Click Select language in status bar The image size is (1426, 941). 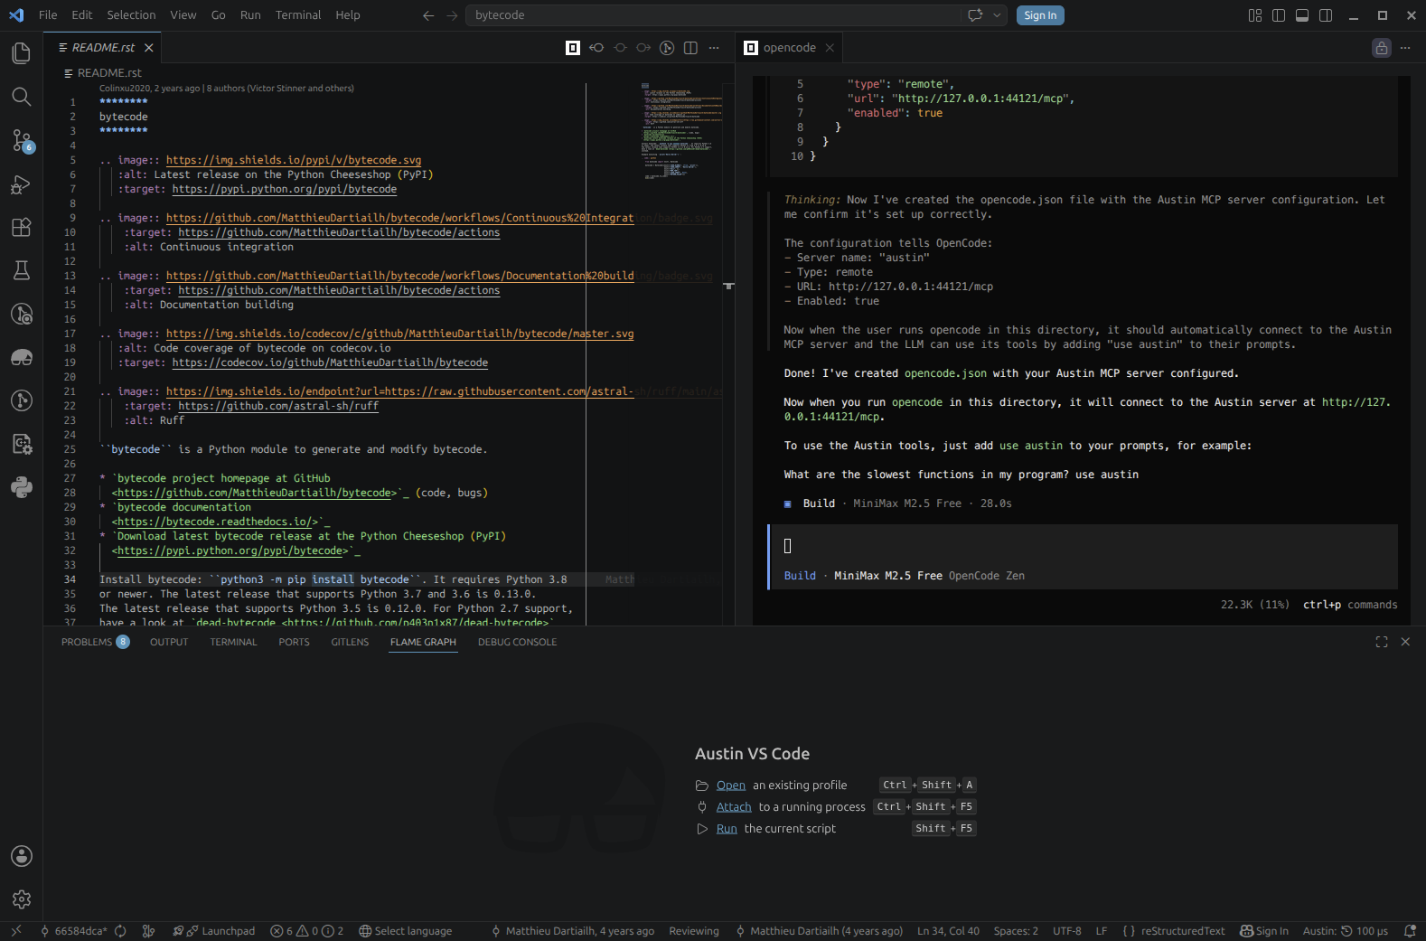(406, 931)
